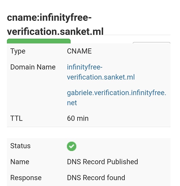This screenshot has height=186, width=180.
Task: Select the CNAME type value
Action: click(x=79, y=51)
